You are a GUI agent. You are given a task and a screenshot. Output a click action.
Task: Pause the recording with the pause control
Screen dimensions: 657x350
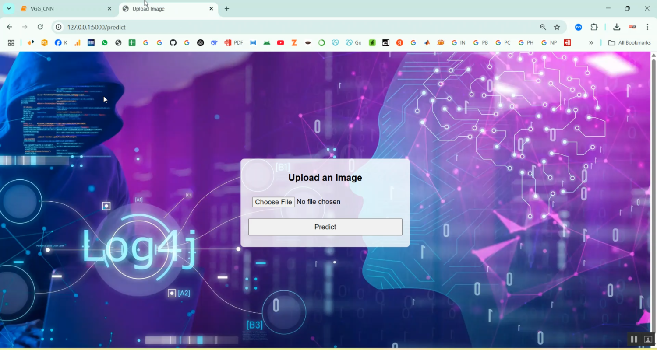coord(634,339)
